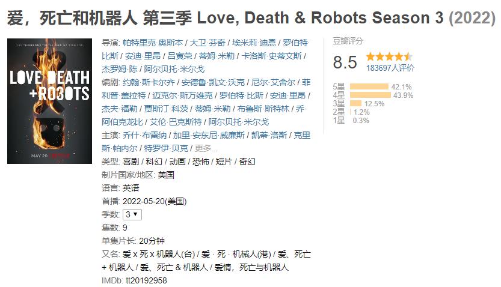Screen dimensions: 501x287
Task: Open director 埃米莉·迪恩 link
Action: click(x=254, y=43)
